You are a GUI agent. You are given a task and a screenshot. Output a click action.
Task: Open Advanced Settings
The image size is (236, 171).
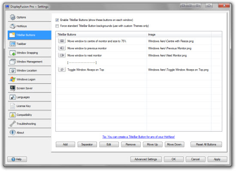click(146, 159)
